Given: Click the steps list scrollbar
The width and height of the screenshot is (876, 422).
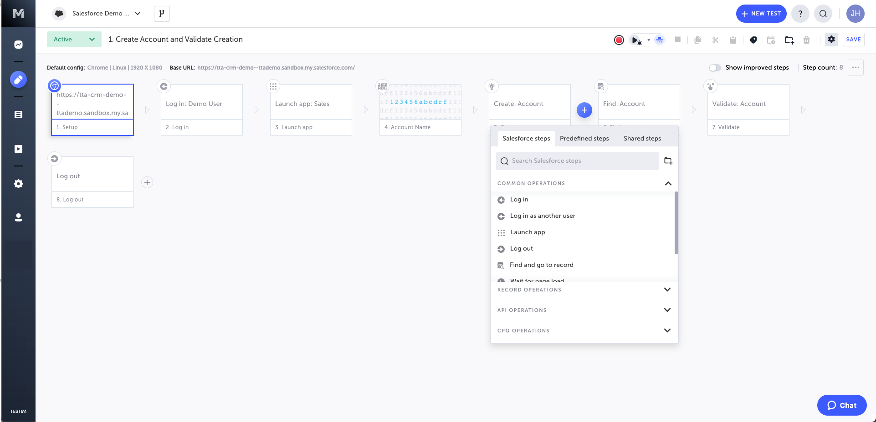Looking at the screenshot, I should click(676, 223).
